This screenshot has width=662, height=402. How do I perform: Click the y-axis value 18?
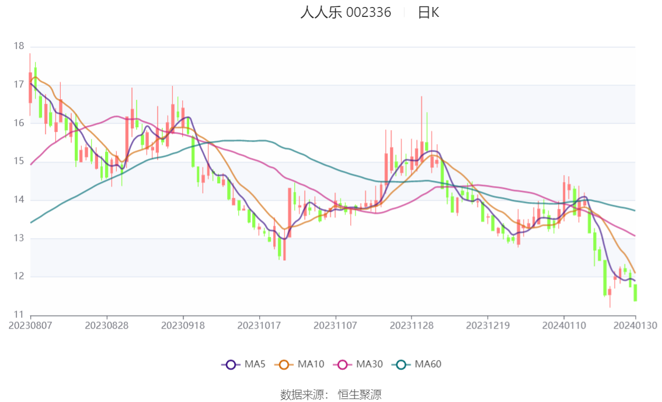click(19, 46)
